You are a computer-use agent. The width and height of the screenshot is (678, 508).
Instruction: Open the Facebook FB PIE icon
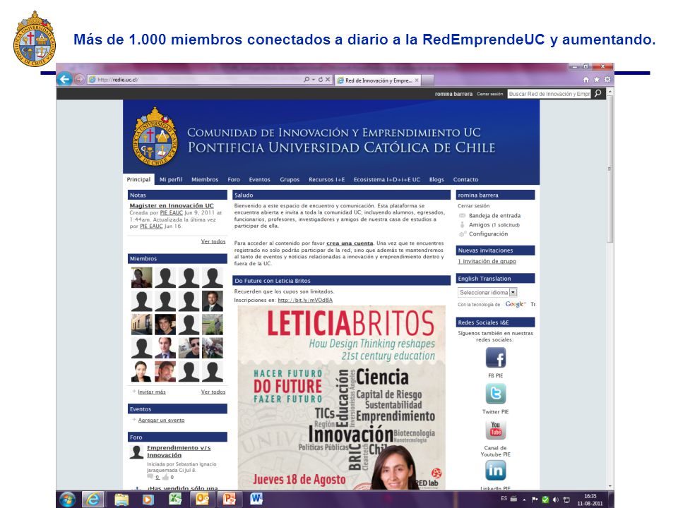tap(496, 358)
